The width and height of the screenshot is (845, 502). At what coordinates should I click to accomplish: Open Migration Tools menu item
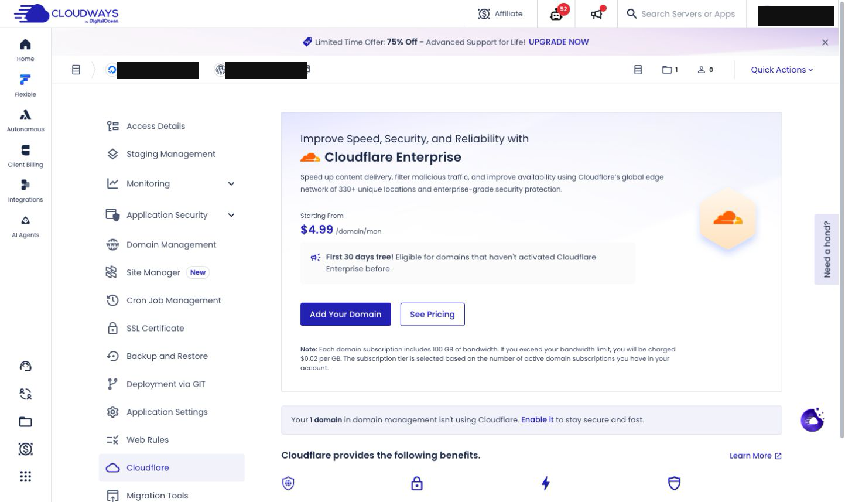point(172,495)
